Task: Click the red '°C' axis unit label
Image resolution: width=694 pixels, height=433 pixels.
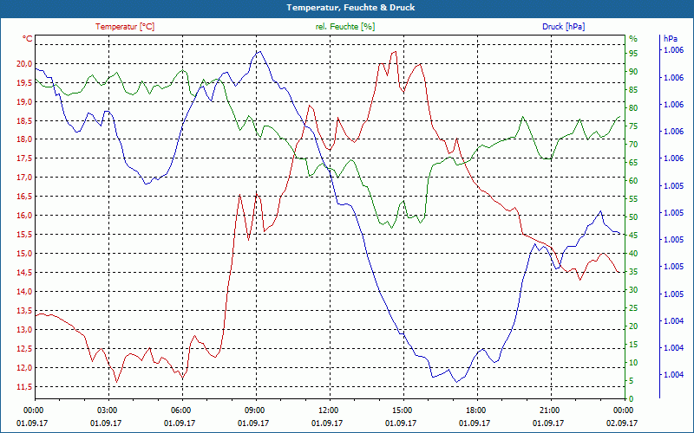Action: [28, 39]
